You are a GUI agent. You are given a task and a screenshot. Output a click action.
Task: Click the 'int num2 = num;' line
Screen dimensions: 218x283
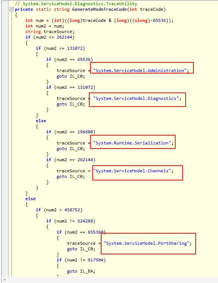[x=45, y=26]
